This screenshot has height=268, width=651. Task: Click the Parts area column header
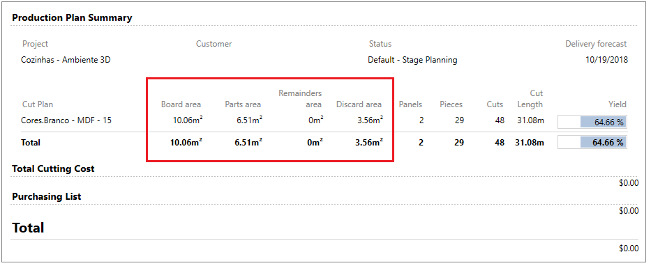click(x=243, y=104)
